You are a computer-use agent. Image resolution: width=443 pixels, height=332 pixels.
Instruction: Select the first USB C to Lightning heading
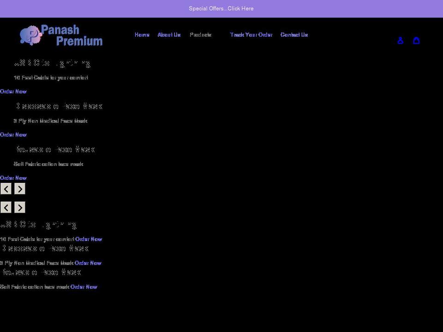tap(52, 63)
